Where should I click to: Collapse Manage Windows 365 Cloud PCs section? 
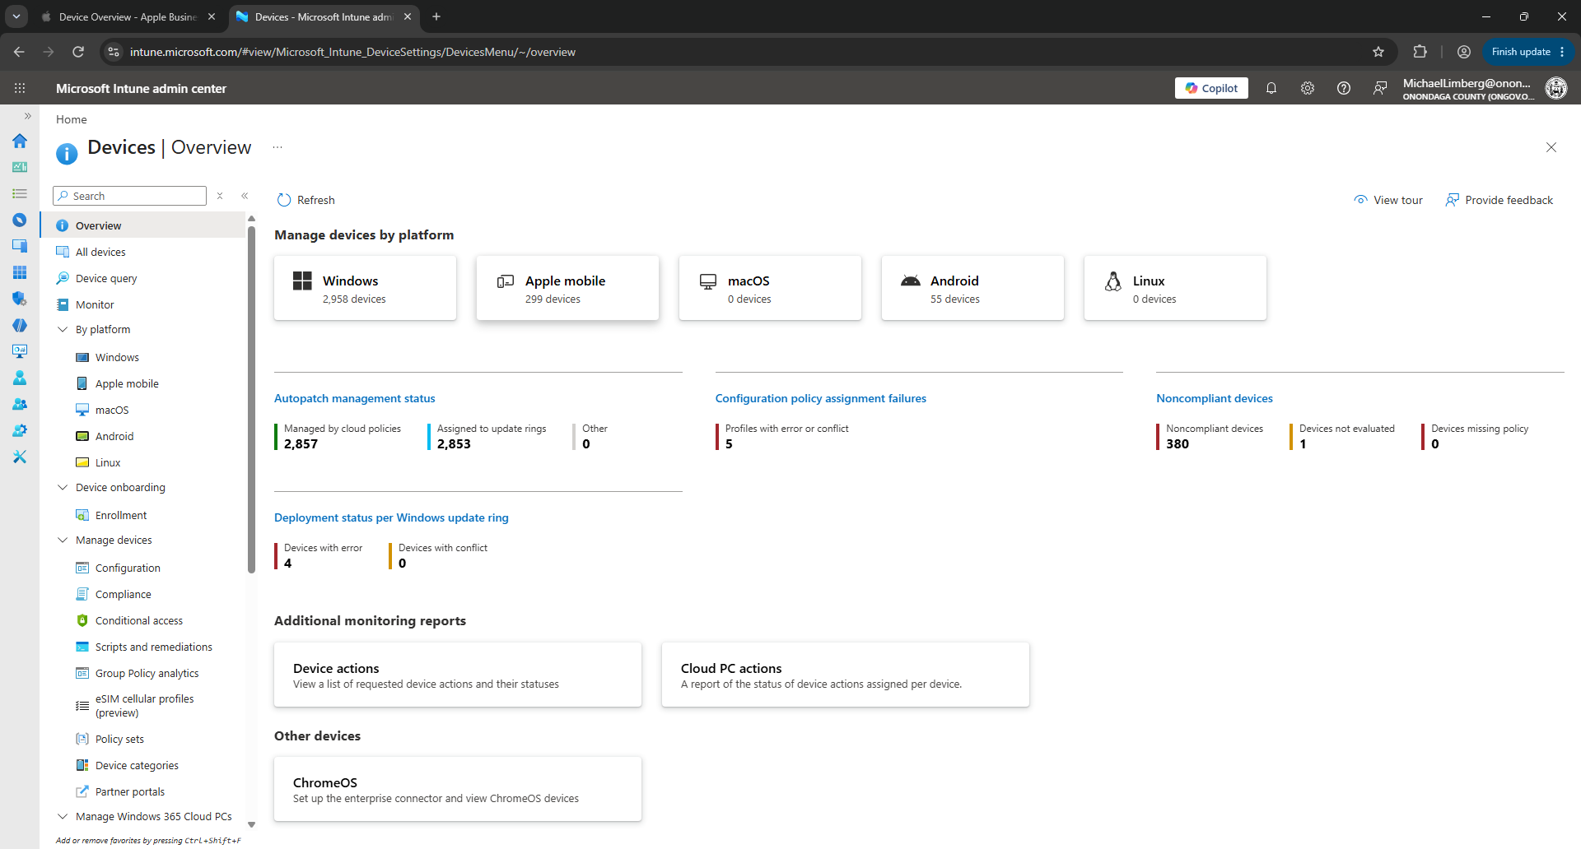(x=63, y=816)
